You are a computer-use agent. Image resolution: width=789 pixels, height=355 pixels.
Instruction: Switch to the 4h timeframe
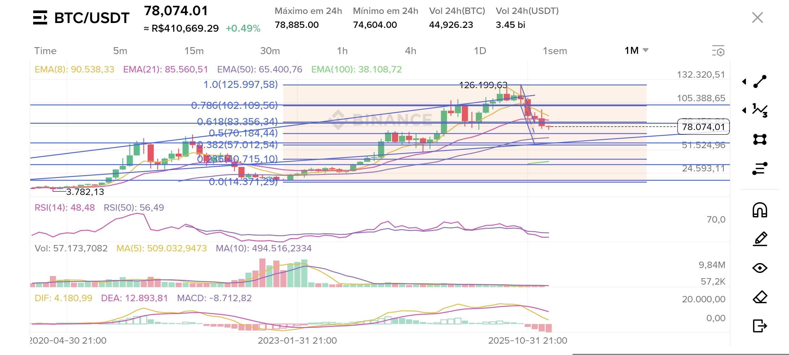click(411, 51)
